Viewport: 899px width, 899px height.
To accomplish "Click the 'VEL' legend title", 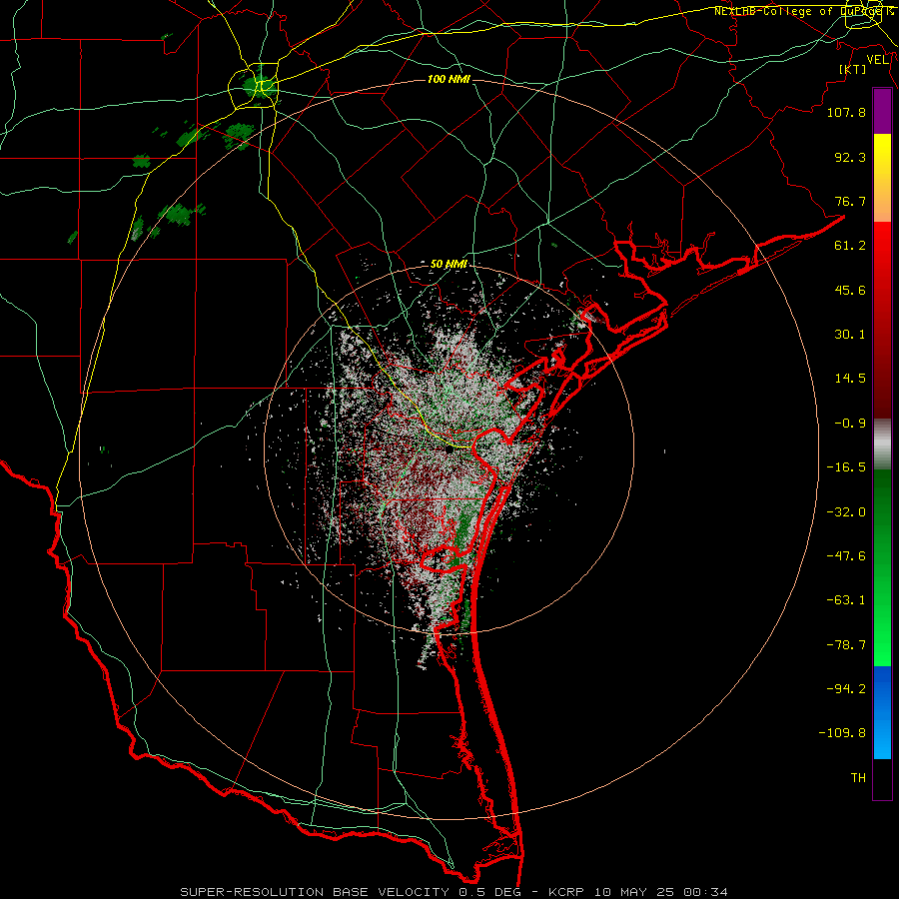I will point(877,59).
